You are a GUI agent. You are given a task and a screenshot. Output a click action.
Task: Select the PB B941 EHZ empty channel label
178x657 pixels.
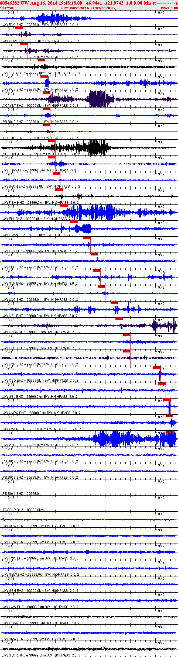point(13,494)
